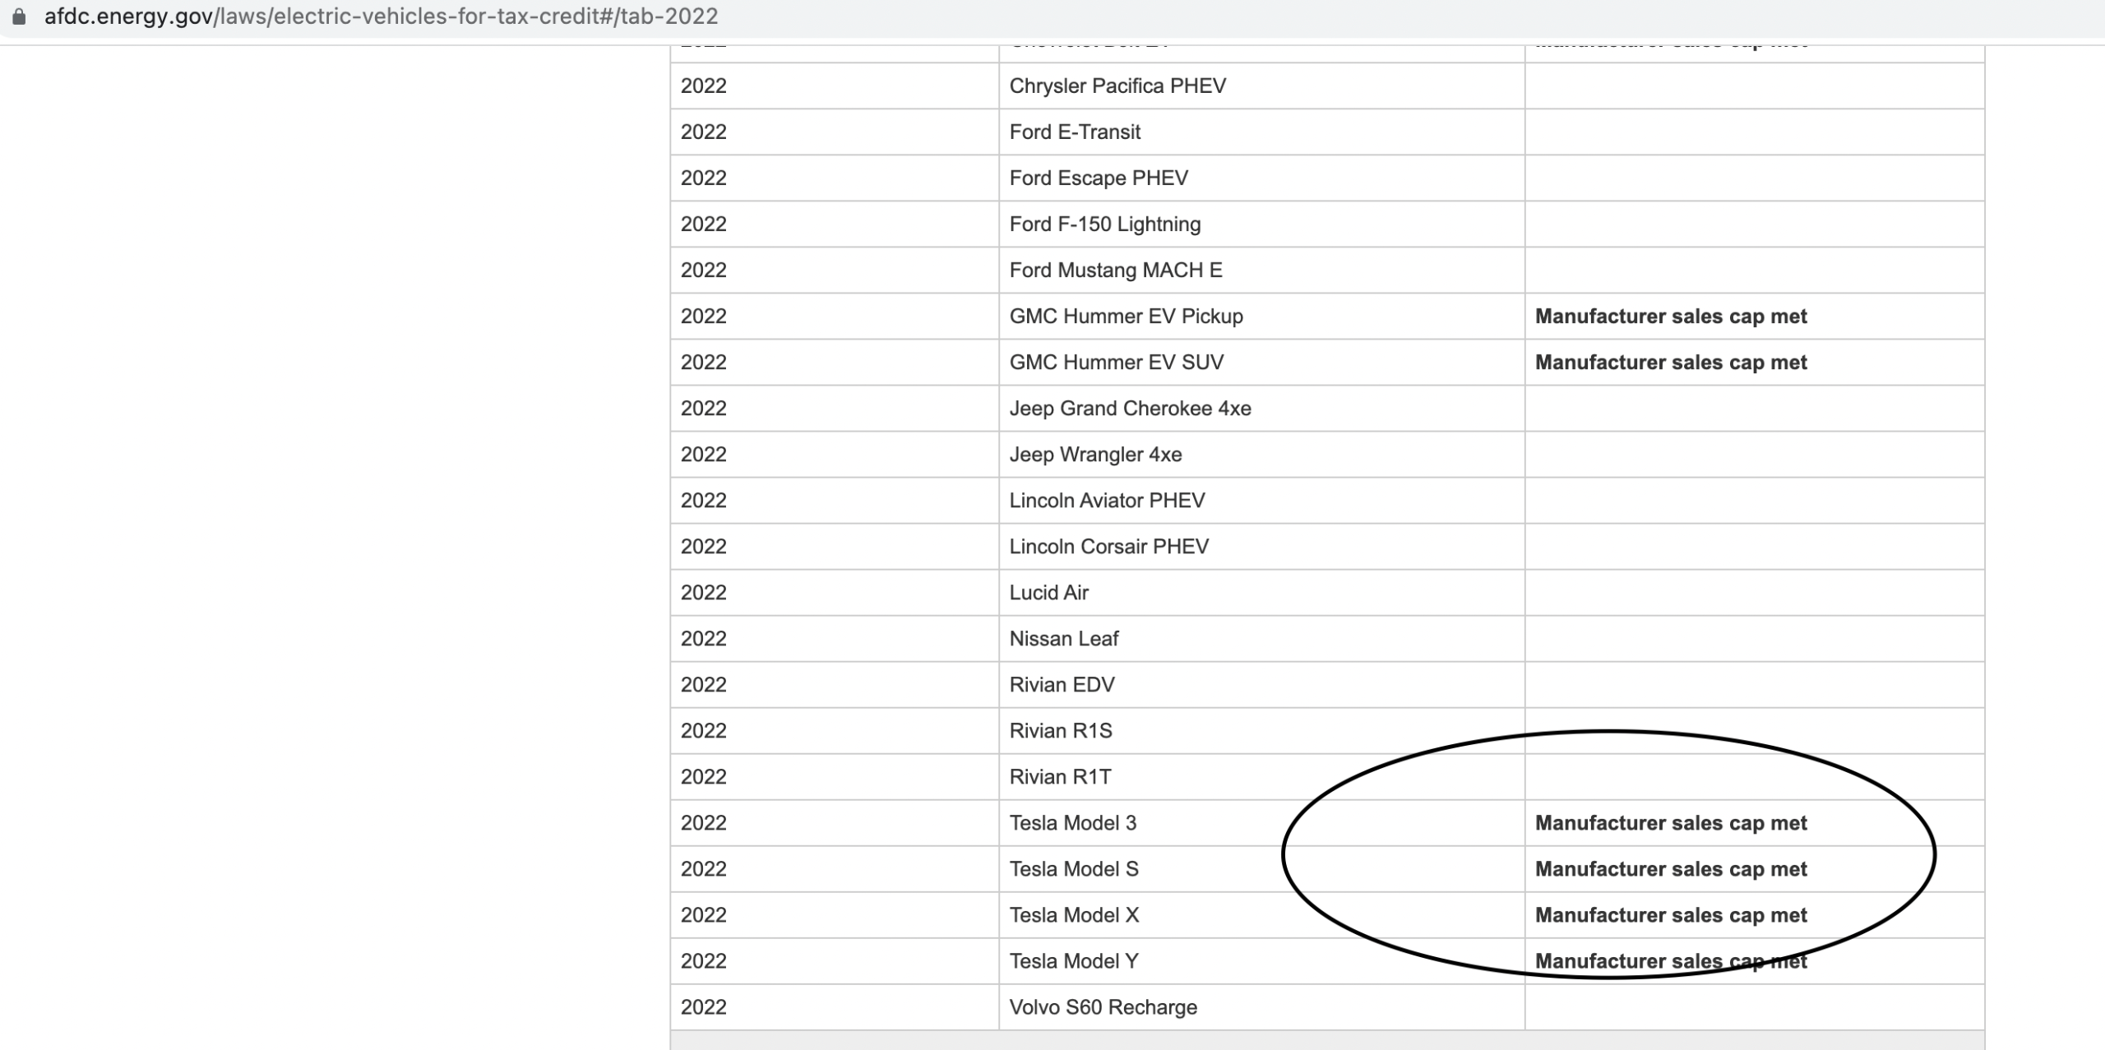Select the Rivian R1T cell
This screenshot has width=2105, height=1050.
click(1261, 776)
